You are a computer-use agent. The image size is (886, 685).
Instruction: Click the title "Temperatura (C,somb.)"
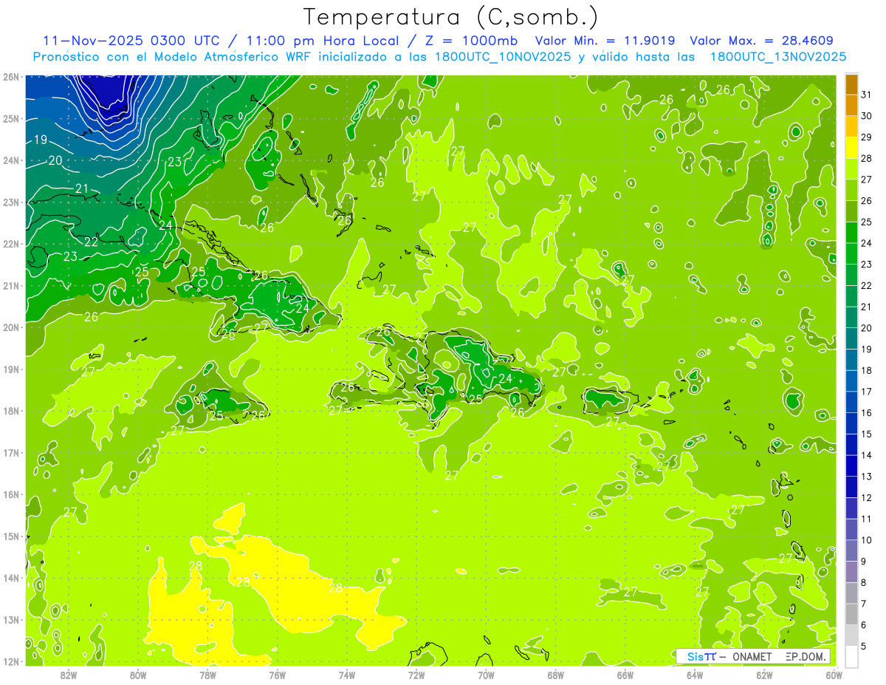(451, 17)
